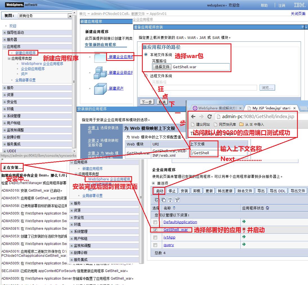Click the 停止 button
Viewport: 308px width, 285px height.
(x=172, y=191)
